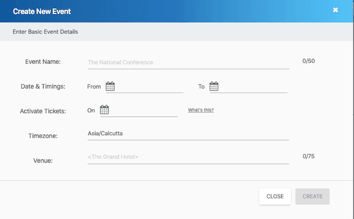The width and height of the screenshot is (354, 219).
Task: Click the "Event Name:" label
Action: [43, 62]
